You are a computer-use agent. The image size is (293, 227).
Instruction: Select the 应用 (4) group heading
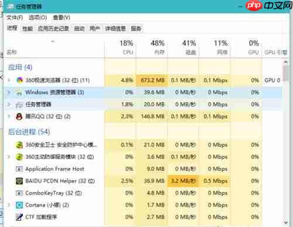click(20, 67)
